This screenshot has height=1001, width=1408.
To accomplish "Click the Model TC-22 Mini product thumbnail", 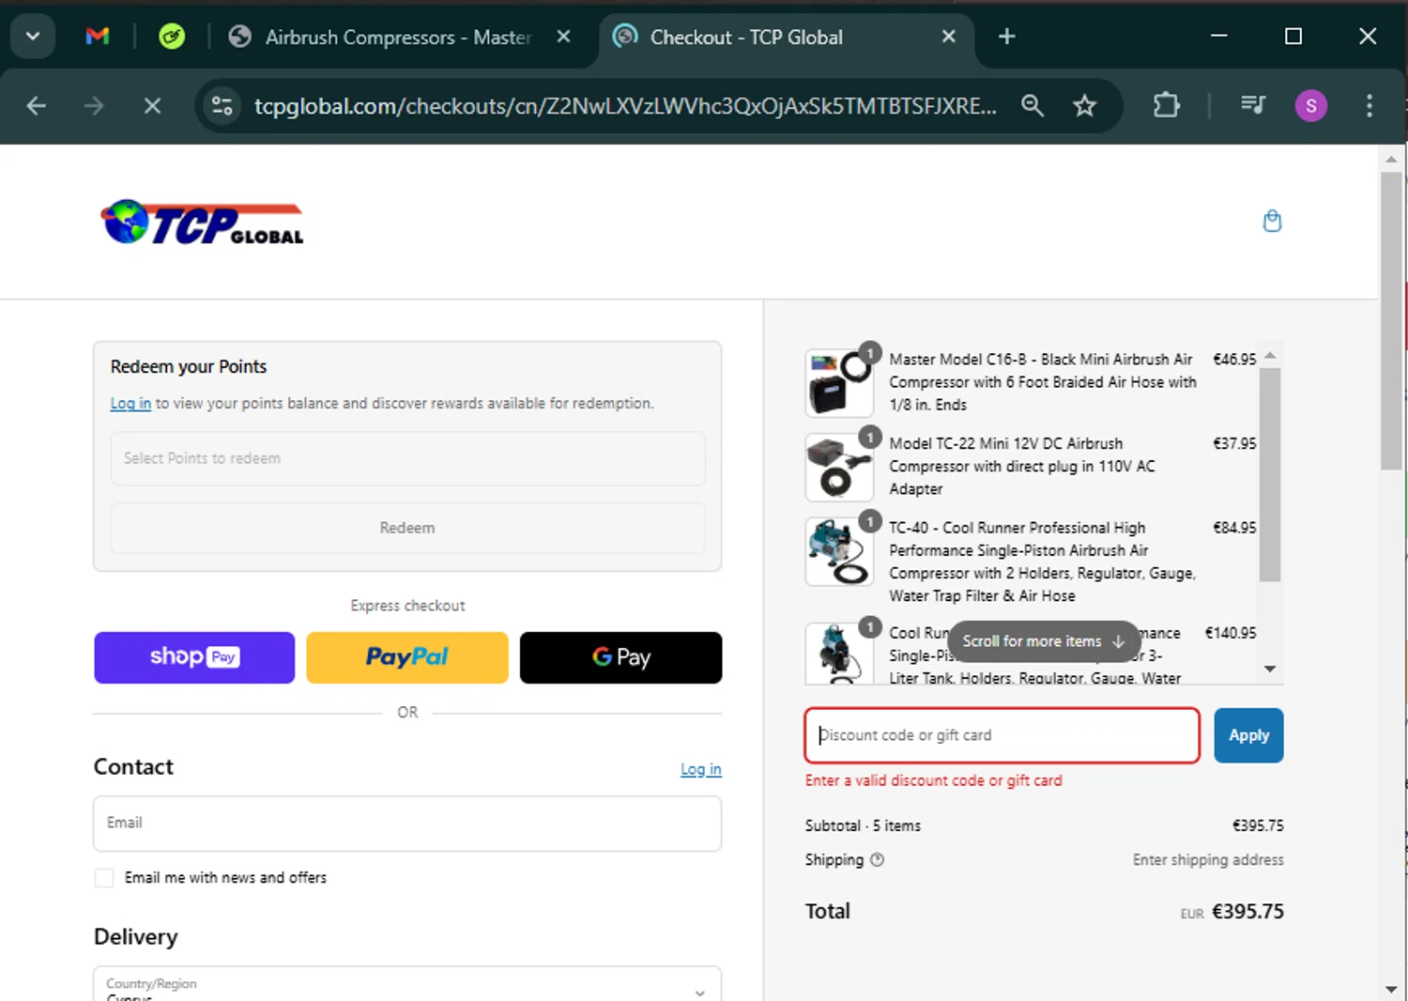I will [x=839, y=467].
